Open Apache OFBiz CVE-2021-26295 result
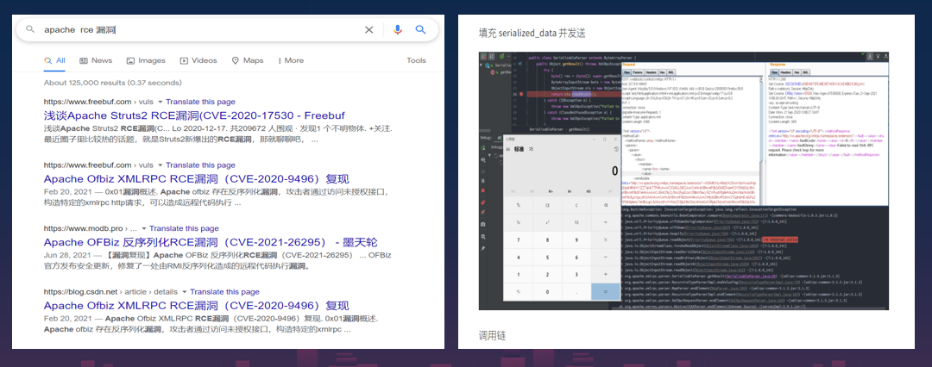This screenshot has width=932, height=367. pos(211,242)
